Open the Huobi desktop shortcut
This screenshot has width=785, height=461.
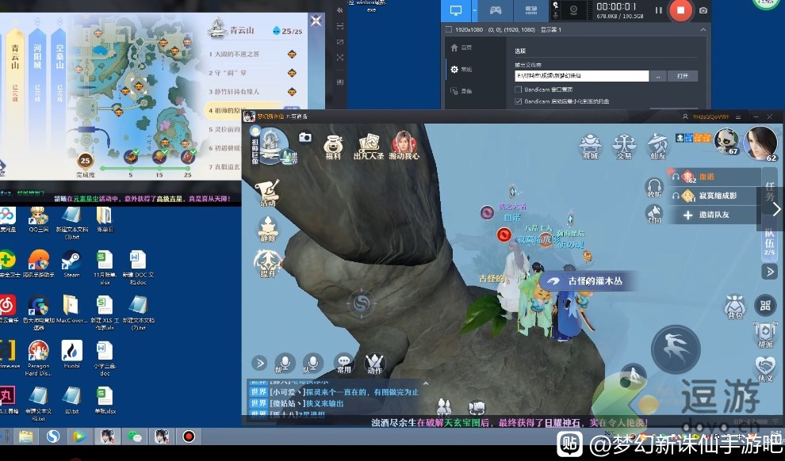coord(71,354)
